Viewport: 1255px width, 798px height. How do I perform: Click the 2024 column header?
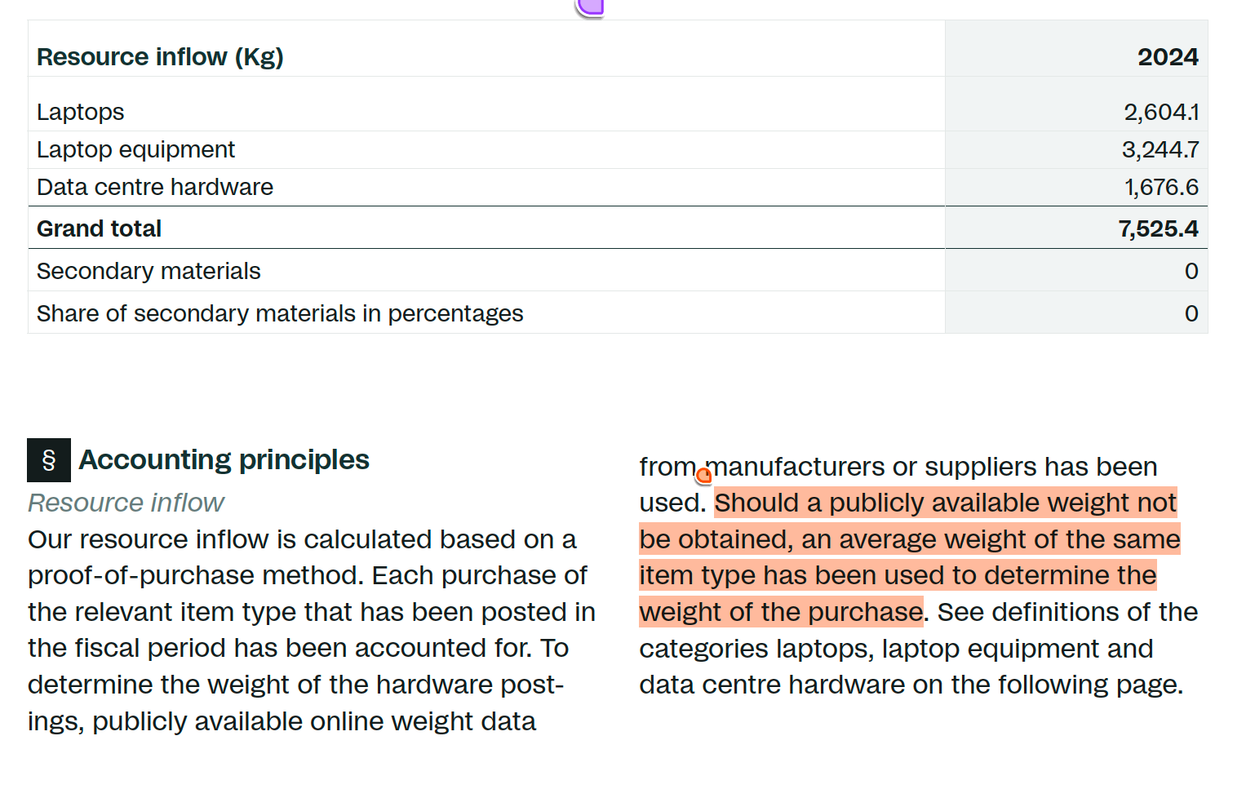[1168, 57]
